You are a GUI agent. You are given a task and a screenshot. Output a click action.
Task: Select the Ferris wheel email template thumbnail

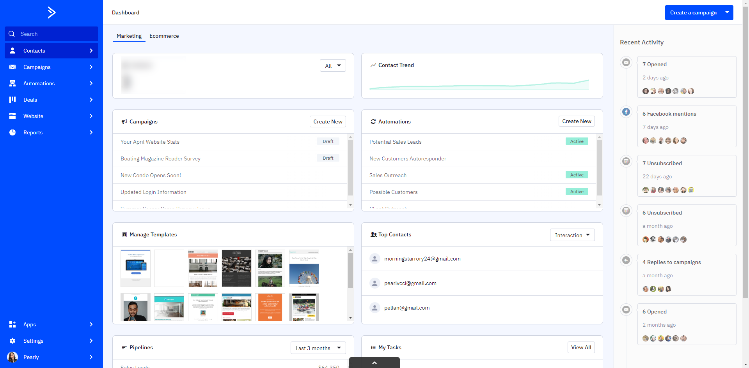pyautogui.click(x=304, y=268)
